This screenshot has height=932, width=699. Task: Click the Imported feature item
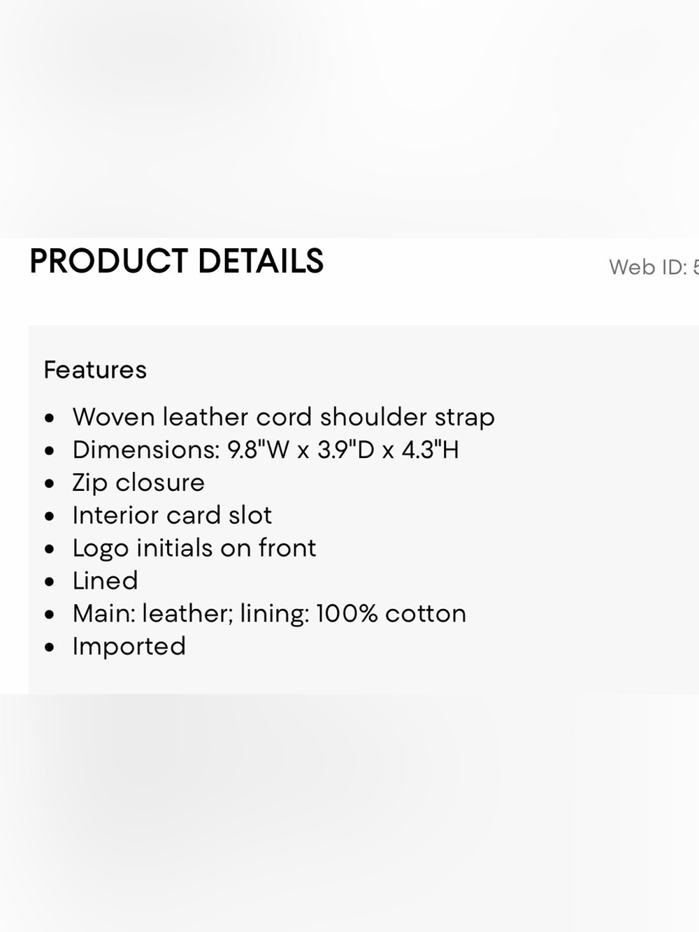(x=129, y=647)
